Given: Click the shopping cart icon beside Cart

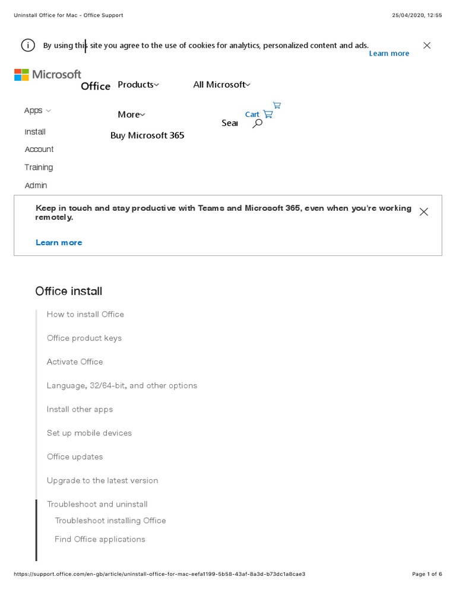Looking at the screenshot, I should tap(268, 114).
